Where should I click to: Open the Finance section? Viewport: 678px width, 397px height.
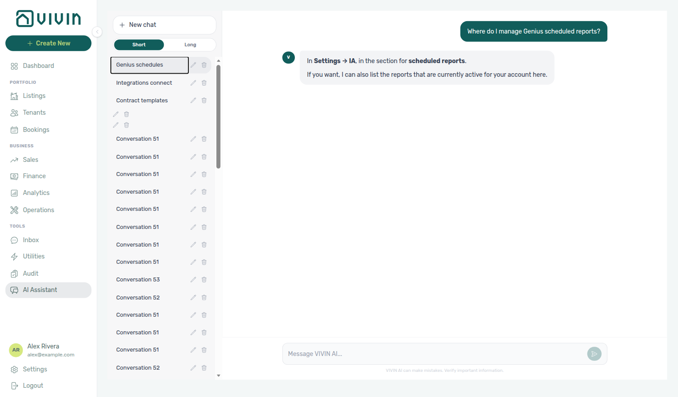pos(49,176)
